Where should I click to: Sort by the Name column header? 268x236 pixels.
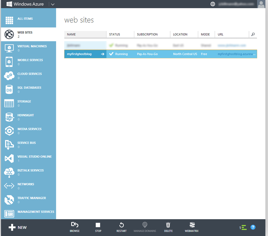[85, 34]
